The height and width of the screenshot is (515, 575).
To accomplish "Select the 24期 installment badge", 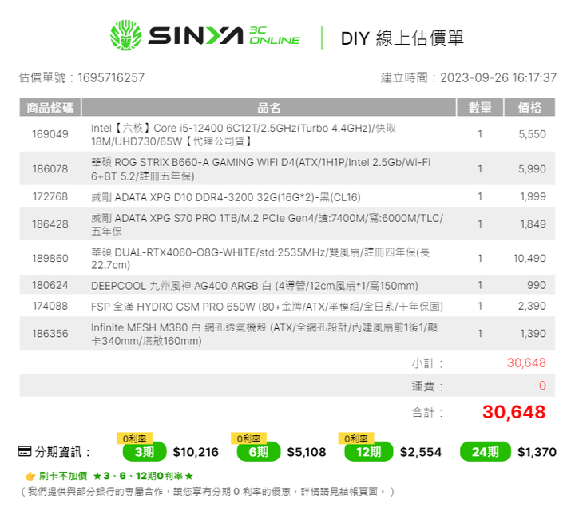I will (486, 452).
